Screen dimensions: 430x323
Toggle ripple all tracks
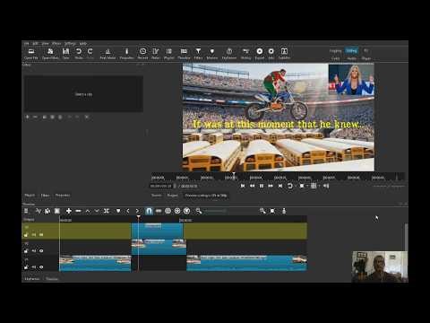[x=177, y=211]
